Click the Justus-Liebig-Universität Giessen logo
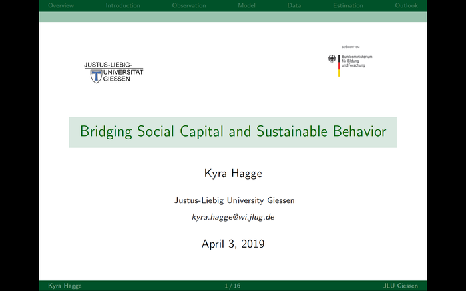 [x=113, y=72]
